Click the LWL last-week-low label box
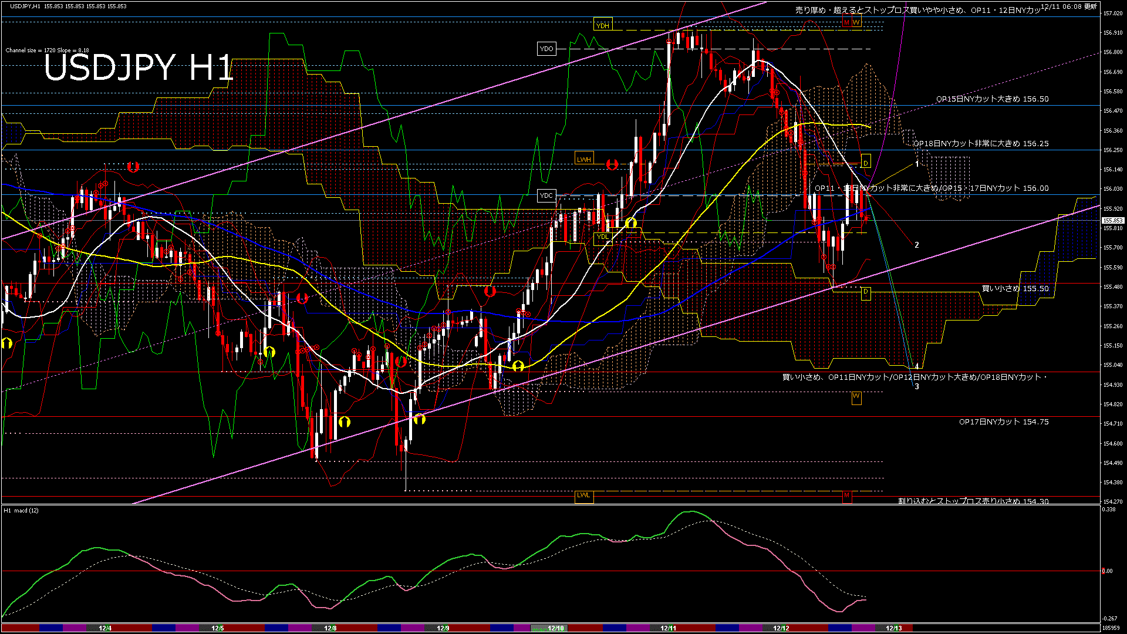 tap(584, 496)
